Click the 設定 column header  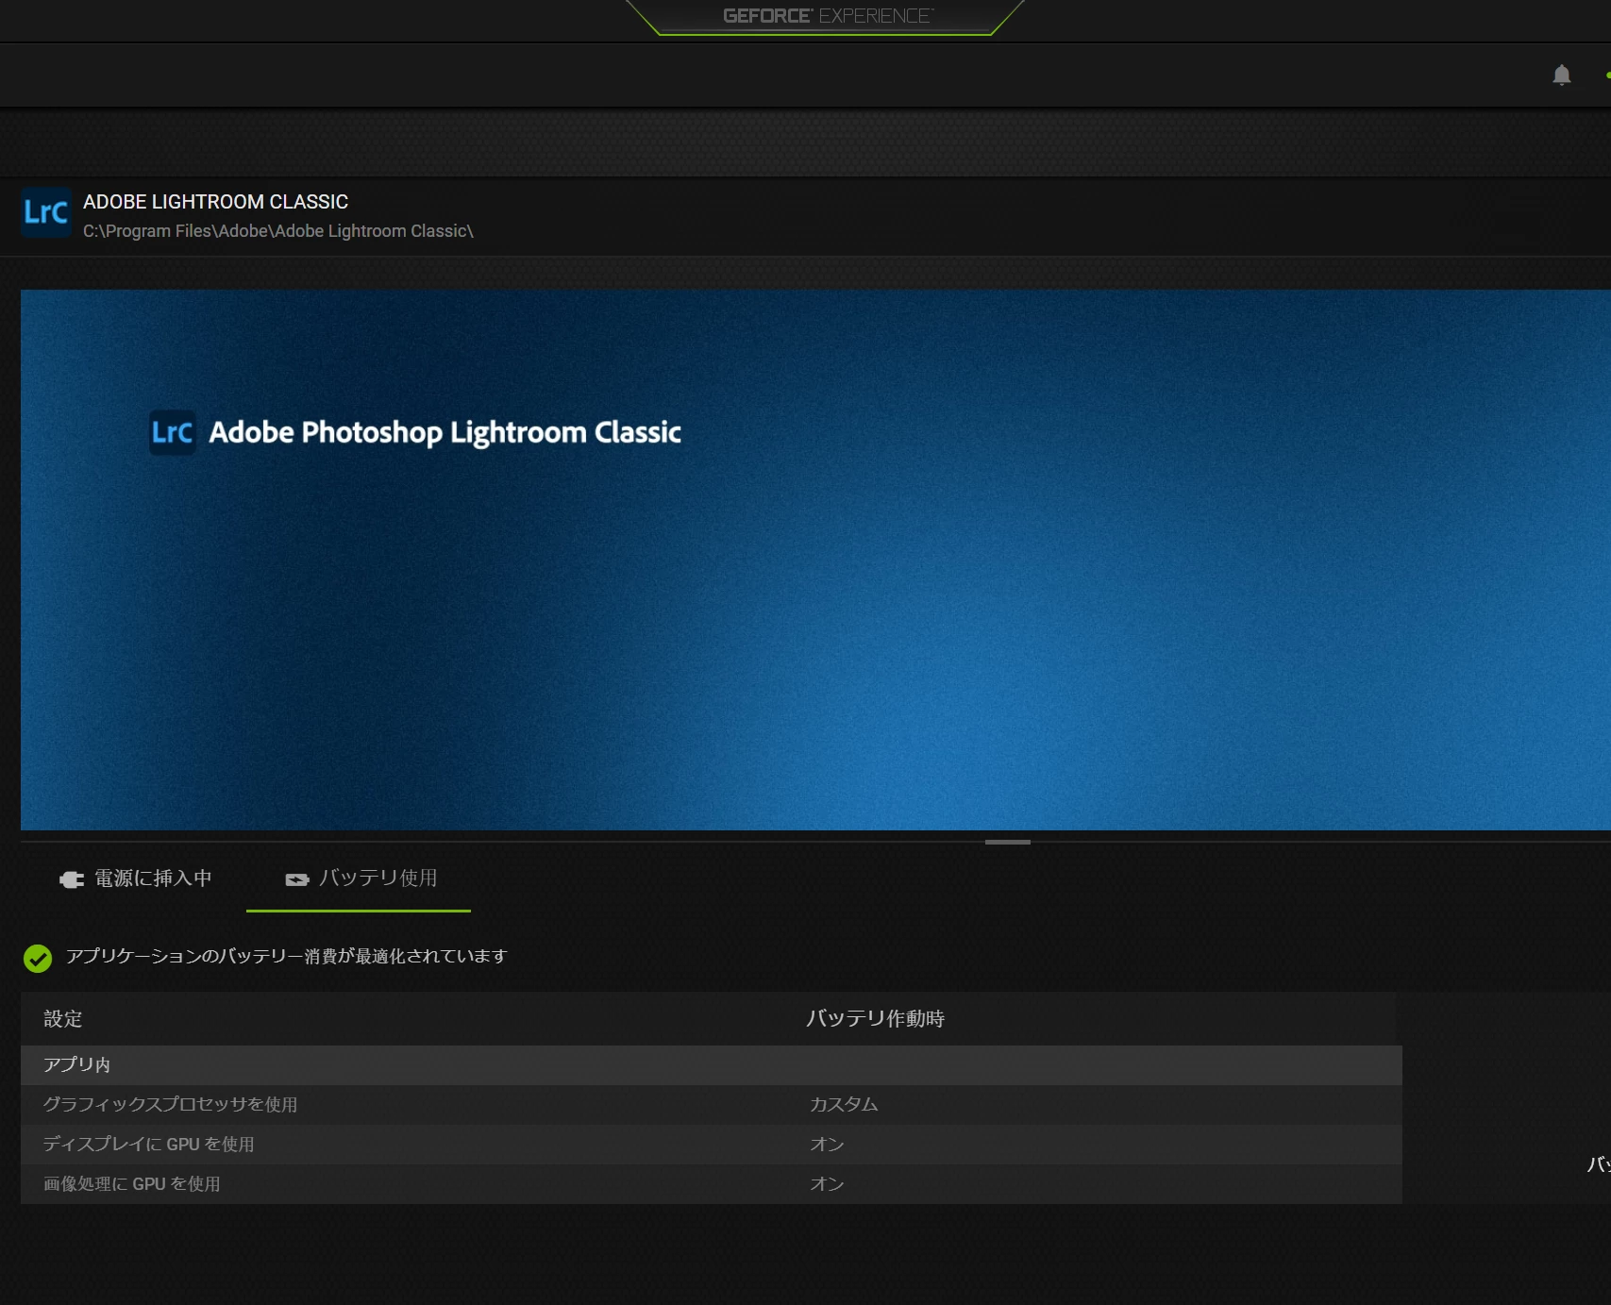tap(63, 1019)
